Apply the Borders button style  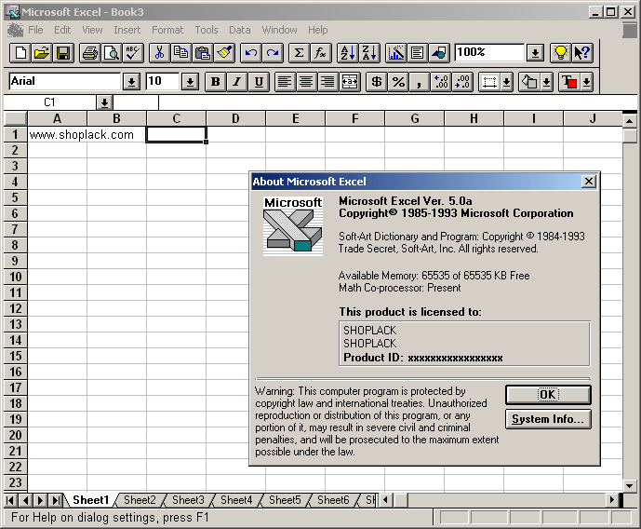pos(489,82)
